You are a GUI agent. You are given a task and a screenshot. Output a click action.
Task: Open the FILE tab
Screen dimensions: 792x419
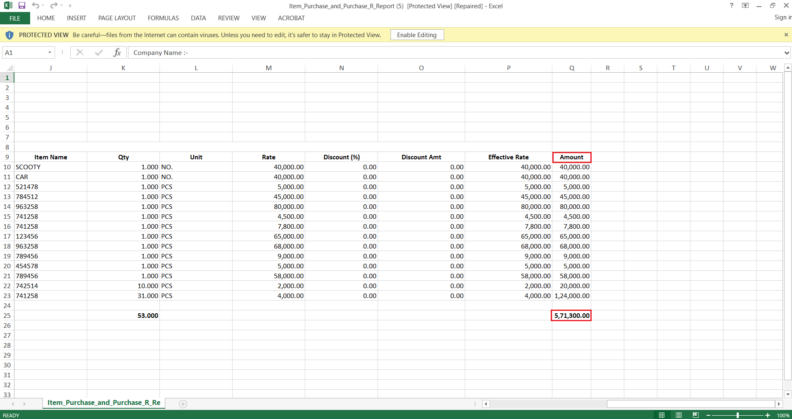15,18
